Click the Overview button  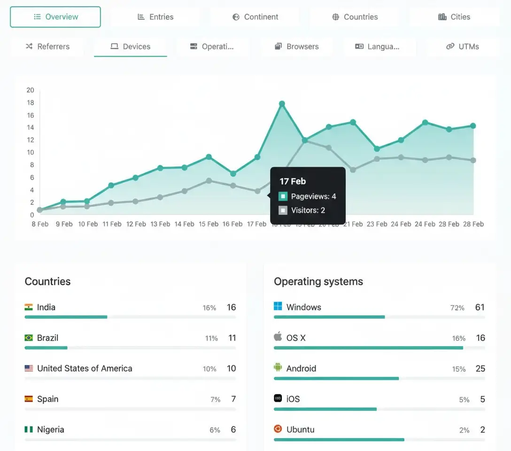(x=55, y=16)
